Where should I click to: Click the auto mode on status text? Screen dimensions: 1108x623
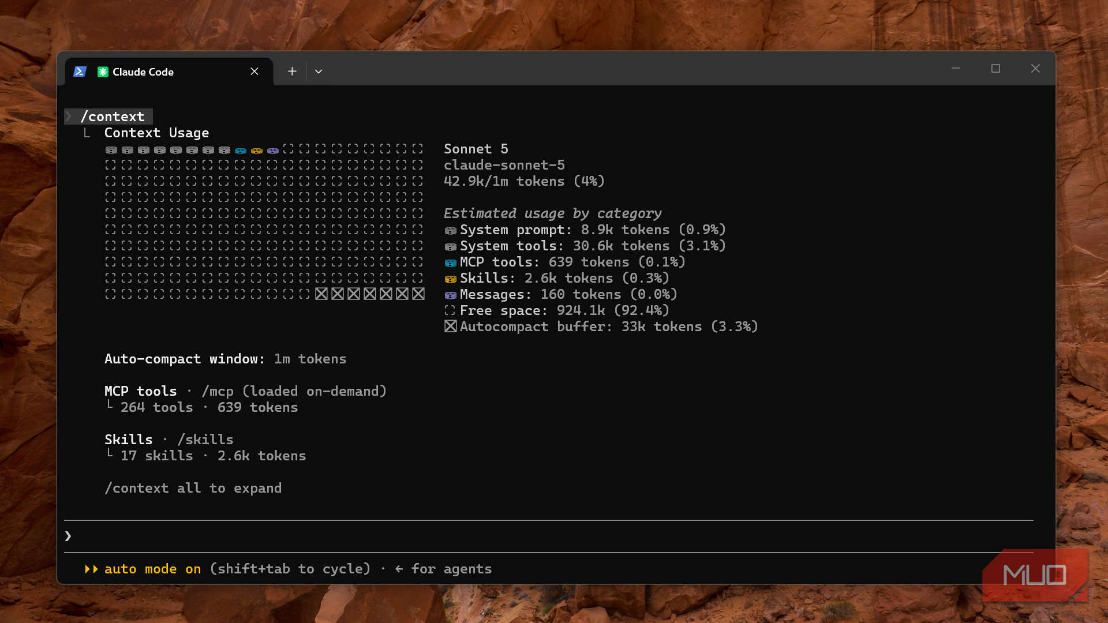[153, 569]
